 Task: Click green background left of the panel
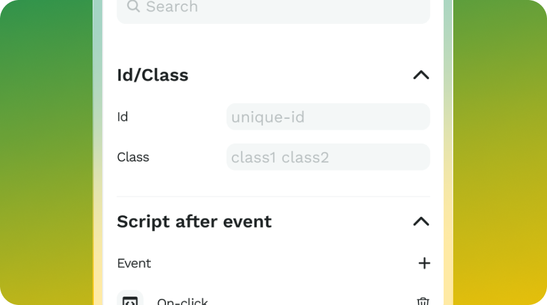(46, 152)
